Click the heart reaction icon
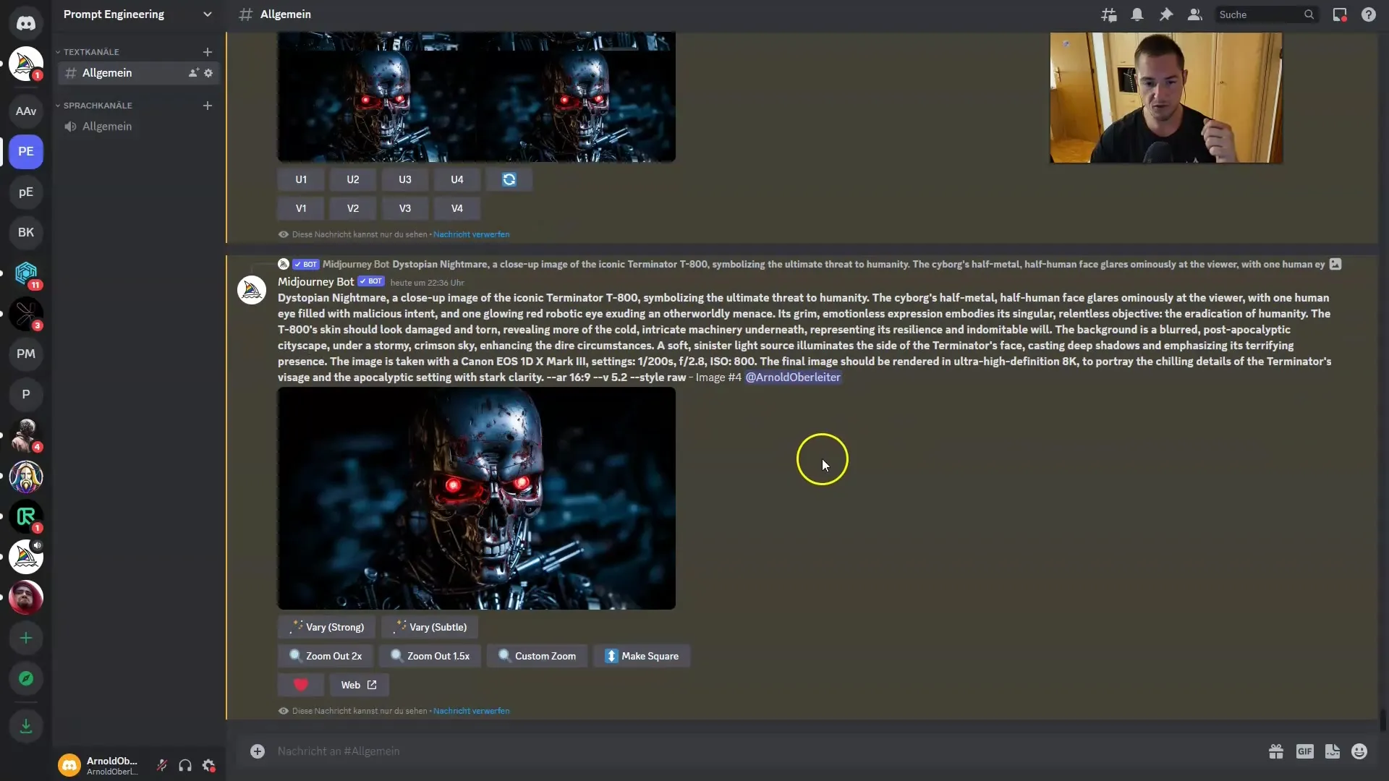Viewport: 1389px width, 781px height. [x=300, y=685]
